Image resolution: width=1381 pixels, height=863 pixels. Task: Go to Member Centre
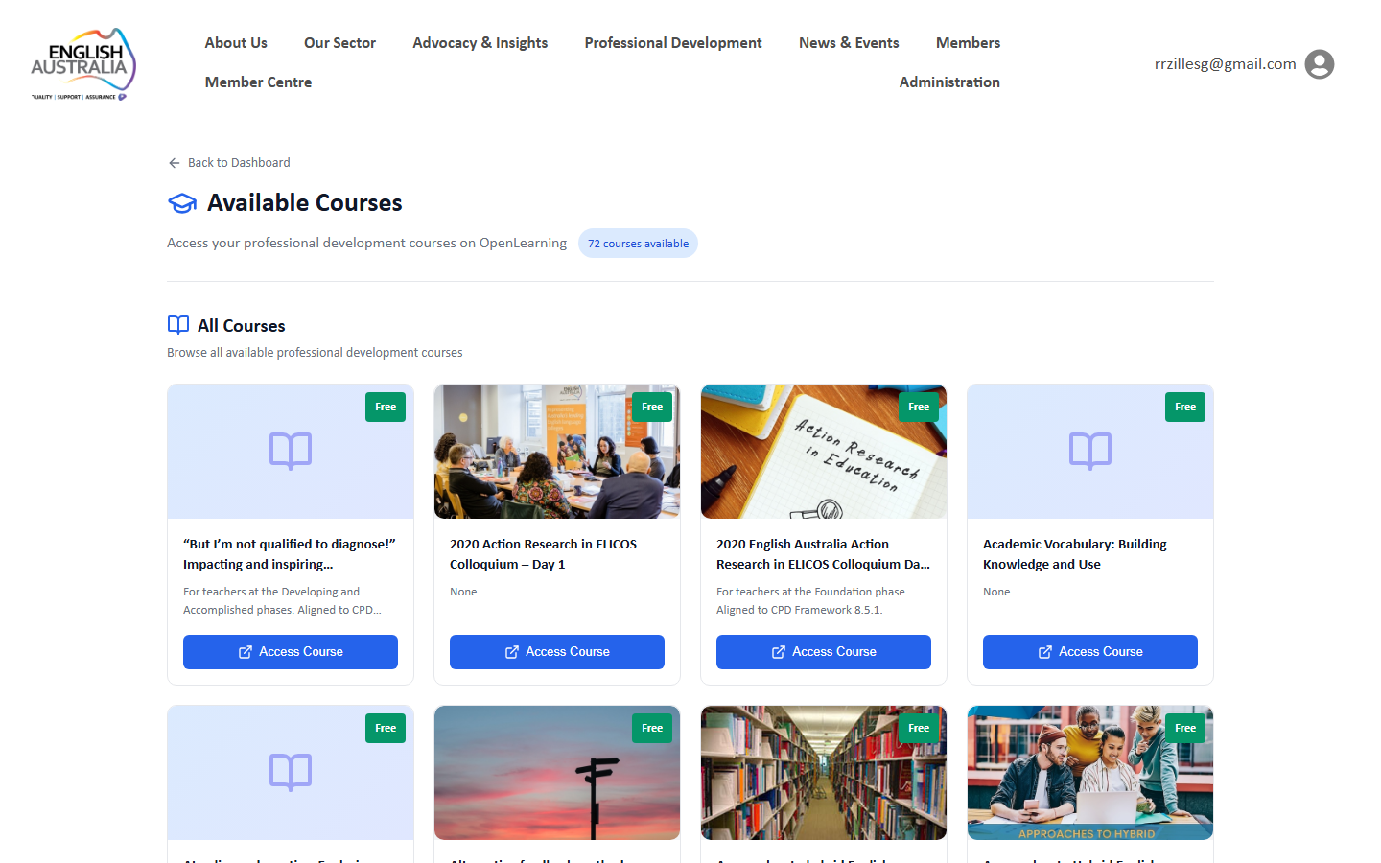pyautogui.click(x=258, y=82)
